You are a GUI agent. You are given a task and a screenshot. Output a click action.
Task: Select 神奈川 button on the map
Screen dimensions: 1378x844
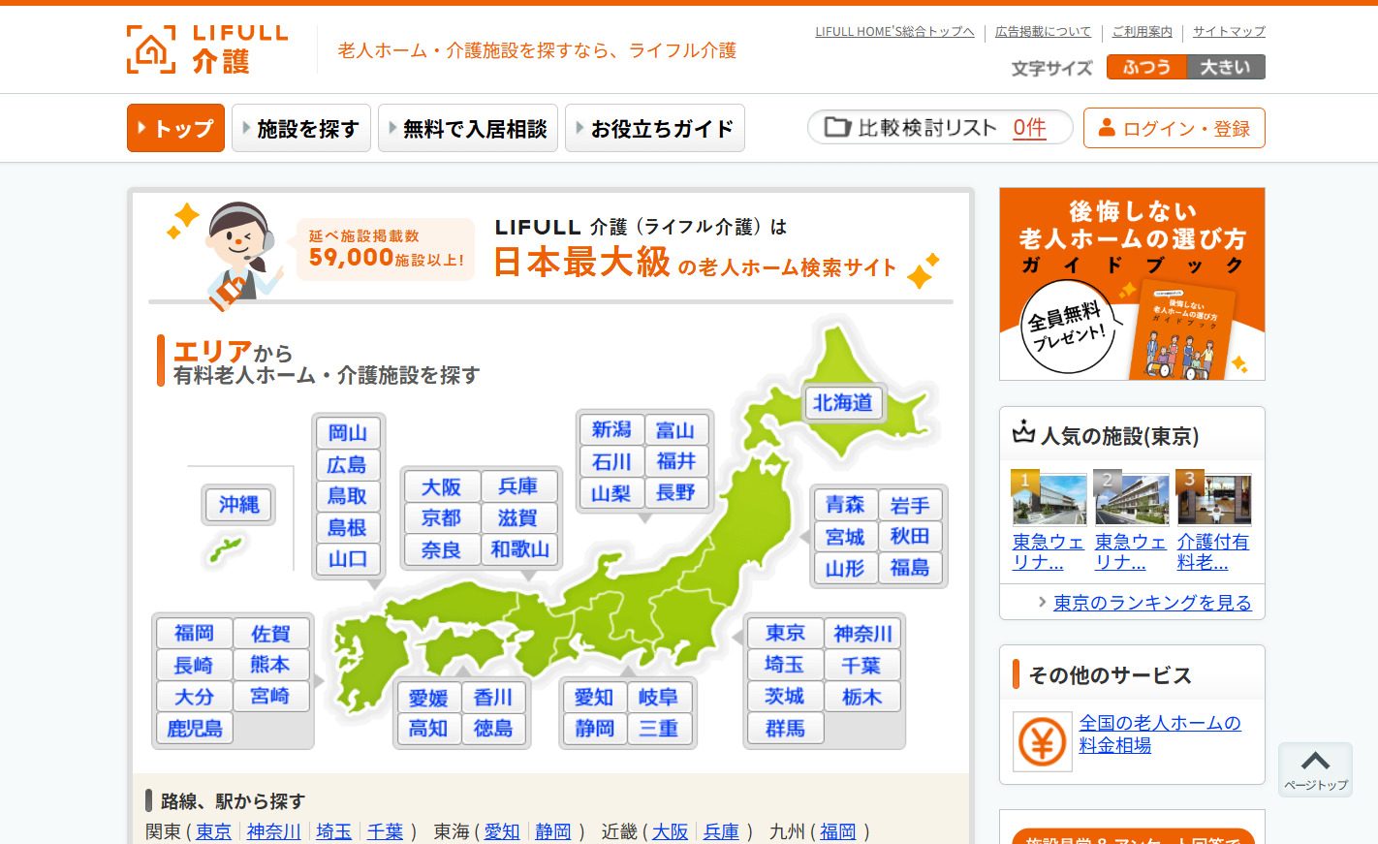click(862, 634)
